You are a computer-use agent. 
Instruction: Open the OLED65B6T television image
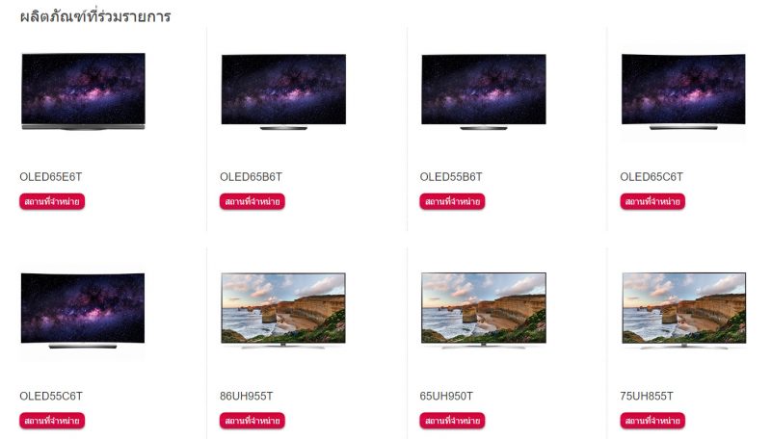(x=283, y=91)
